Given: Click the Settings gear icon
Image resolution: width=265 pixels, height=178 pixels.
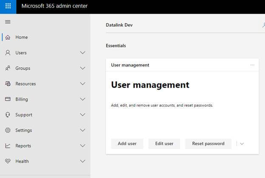Looking at the screenshot, I should [8, 130].
